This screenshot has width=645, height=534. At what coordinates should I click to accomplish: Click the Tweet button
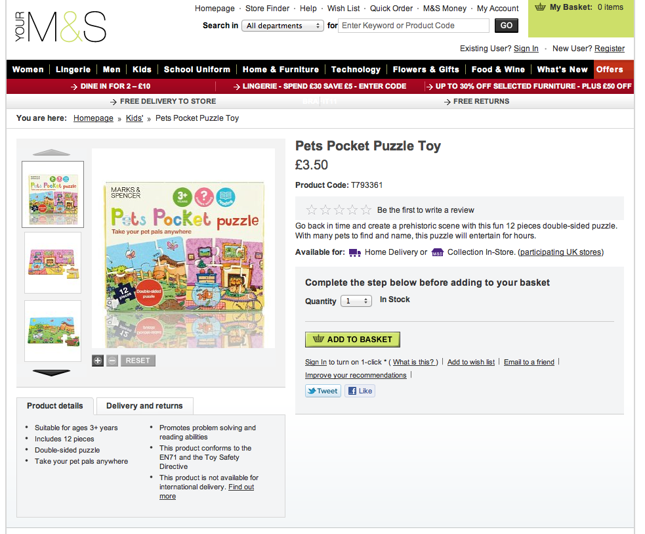(x=323, y=391)
